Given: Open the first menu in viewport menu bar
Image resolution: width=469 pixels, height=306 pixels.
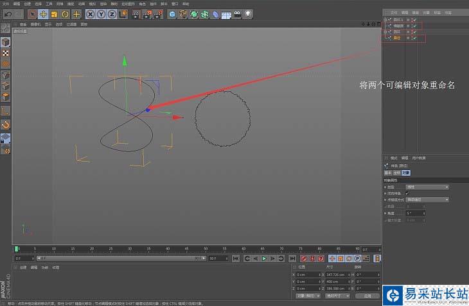Looking at the screenshot, I should coord(23,24).
